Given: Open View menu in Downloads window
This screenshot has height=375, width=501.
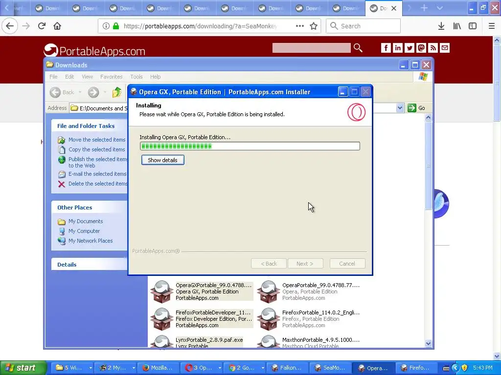Looking at the screenshot, I should point(87,77).
